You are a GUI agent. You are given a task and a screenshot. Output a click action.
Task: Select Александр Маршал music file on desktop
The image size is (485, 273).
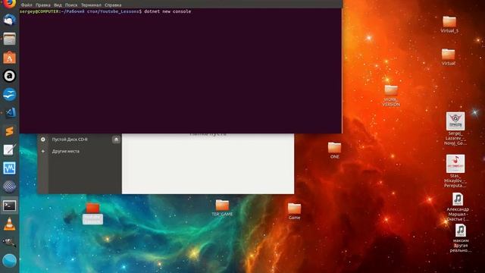pos(458,207)
